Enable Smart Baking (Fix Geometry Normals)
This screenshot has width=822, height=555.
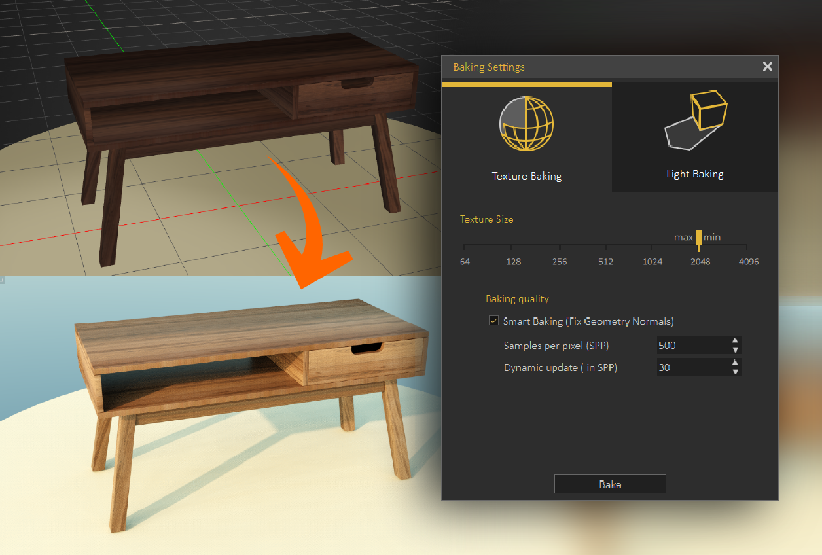click(x=494, y=321)
